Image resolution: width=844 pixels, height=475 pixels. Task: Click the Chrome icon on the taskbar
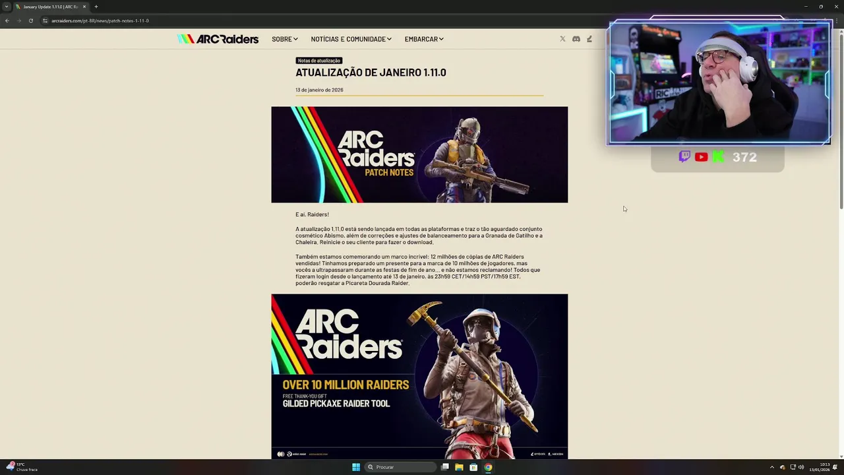488,467
